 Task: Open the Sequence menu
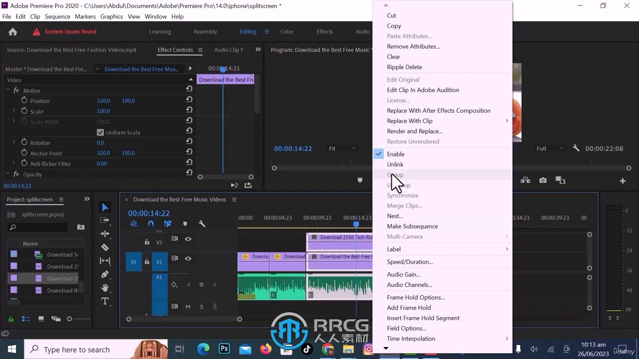(57, 16)
